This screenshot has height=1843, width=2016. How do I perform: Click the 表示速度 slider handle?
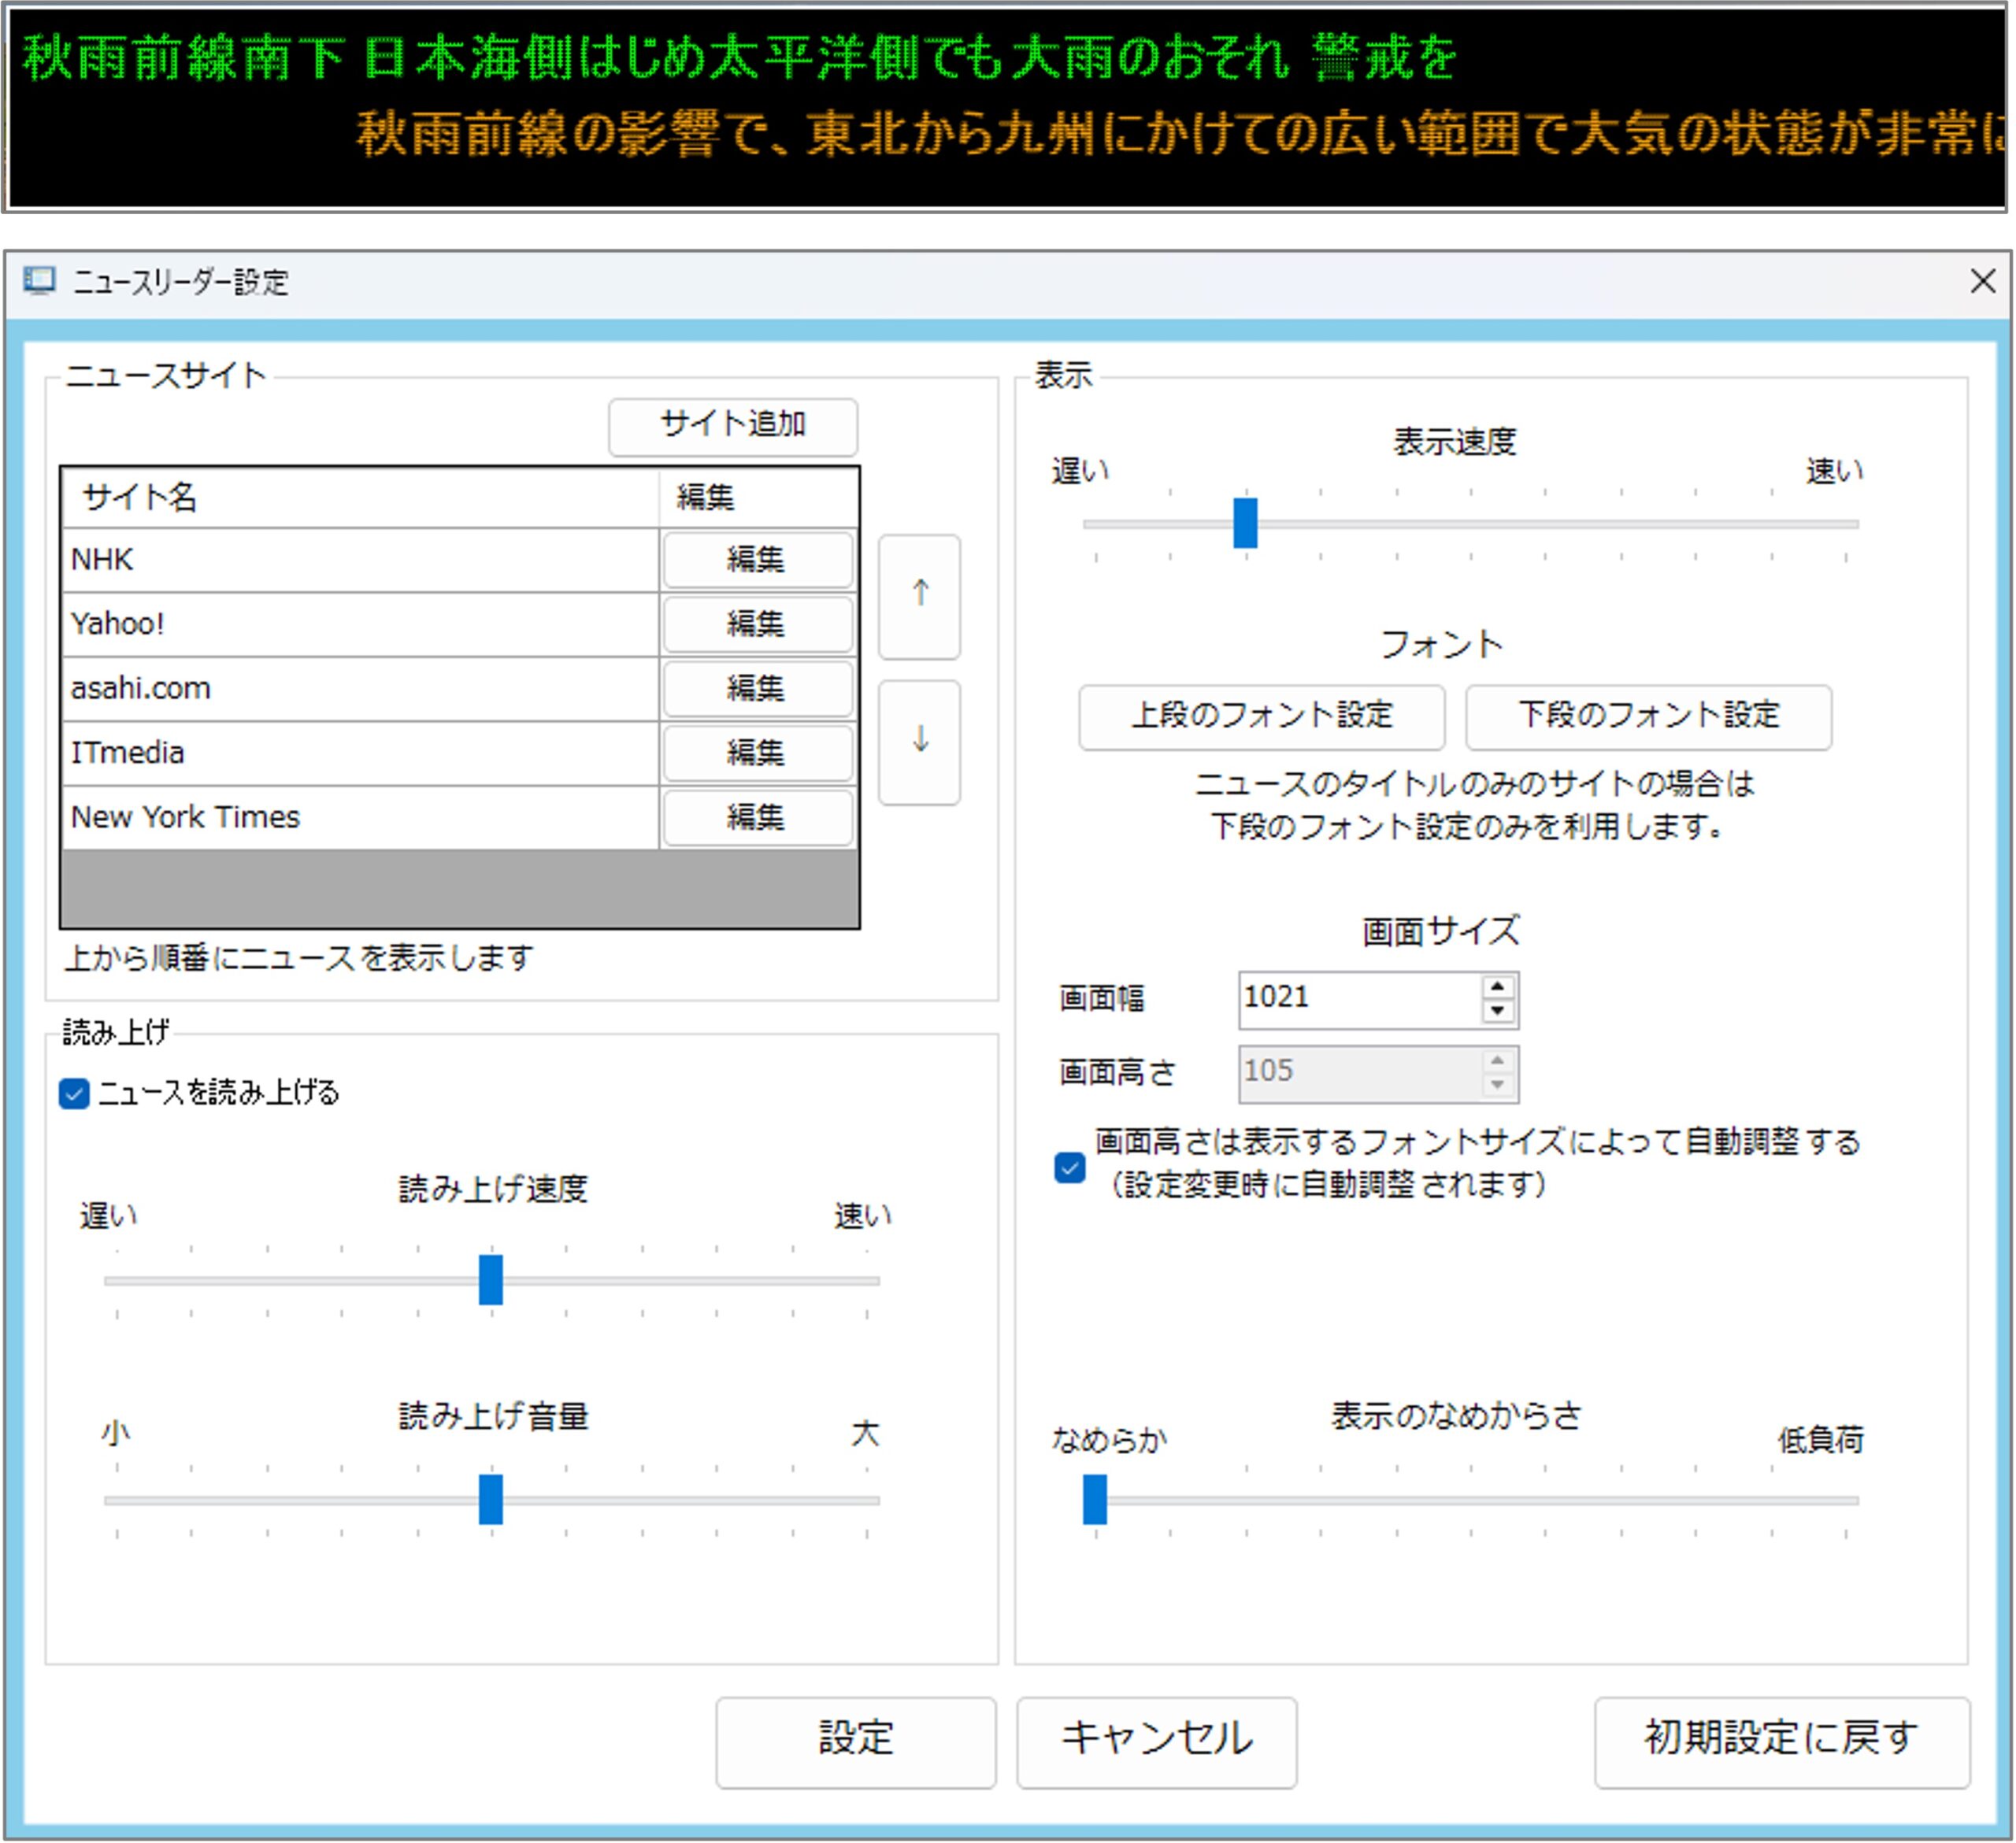click(x=1244, y=524)
